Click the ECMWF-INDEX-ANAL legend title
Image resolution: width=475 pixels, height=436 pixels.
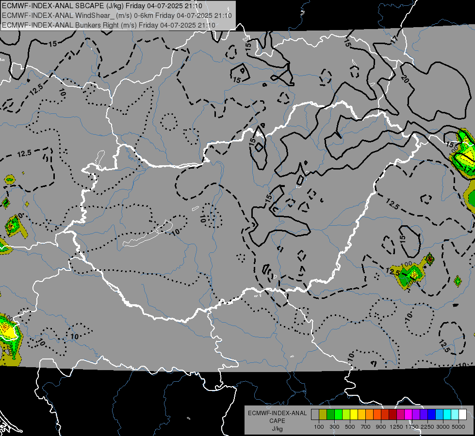point(277,413)
